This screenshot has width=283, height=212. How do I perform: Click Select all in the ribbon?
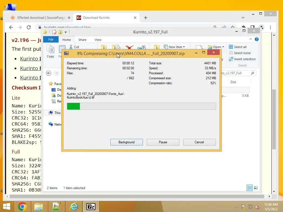237,47
